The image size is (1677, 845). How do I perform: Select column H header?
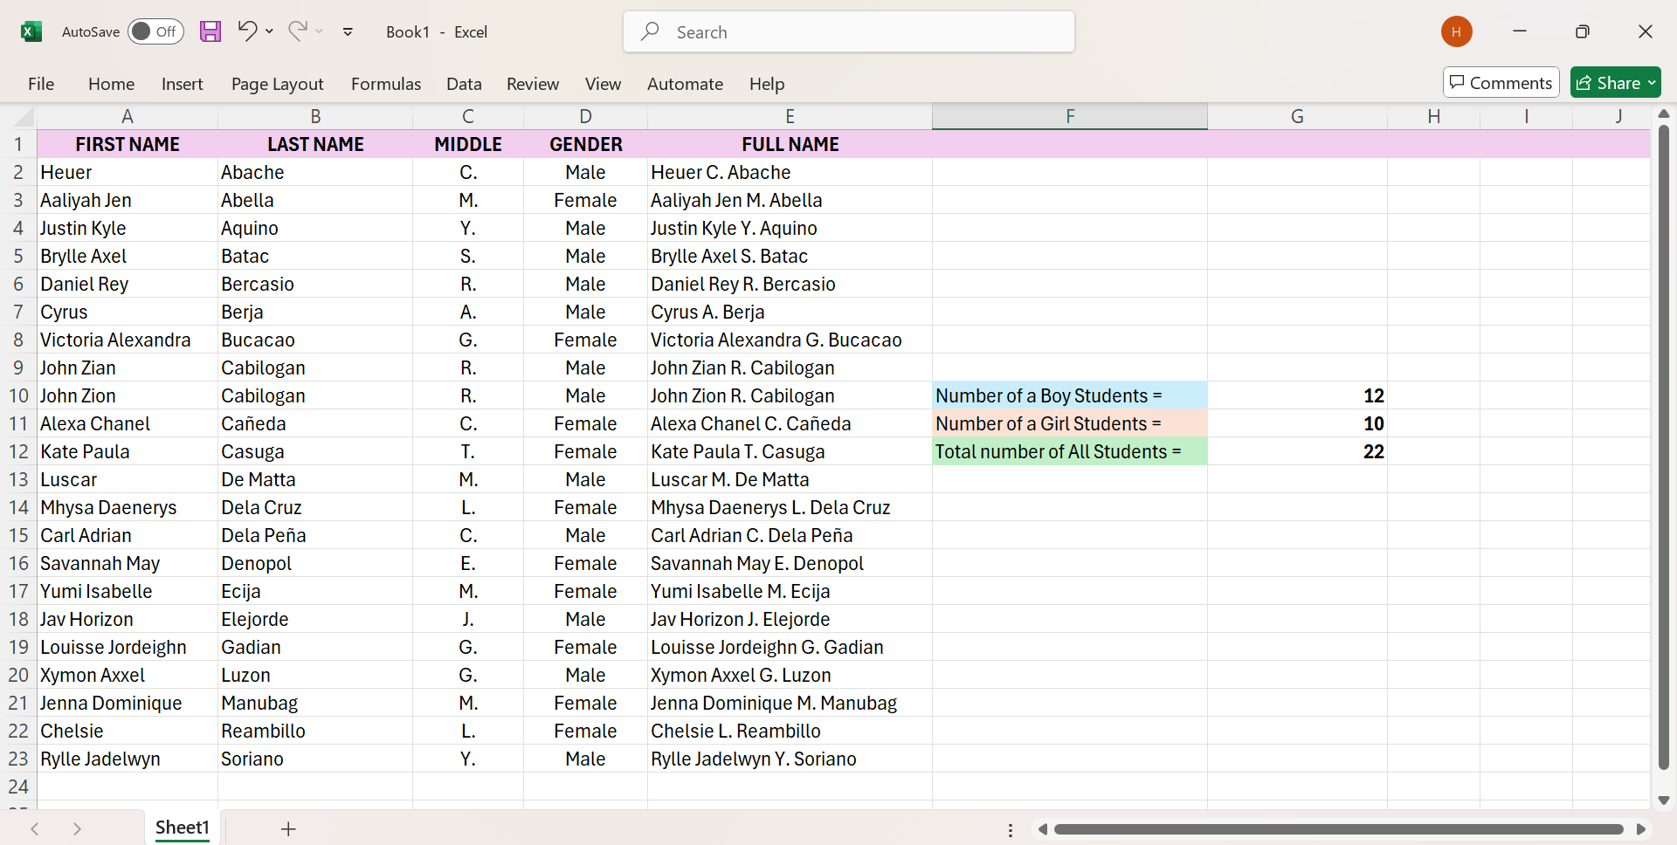pos(1433,116)
